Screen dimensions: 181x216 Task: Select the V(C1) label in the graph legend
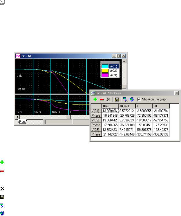(113, 66)
